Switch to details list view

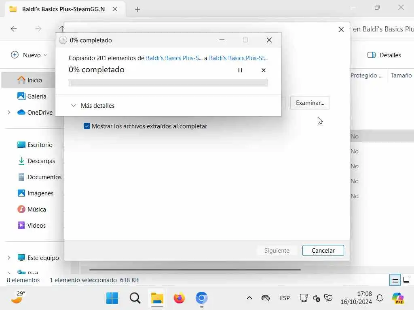[x=395, y=280]
